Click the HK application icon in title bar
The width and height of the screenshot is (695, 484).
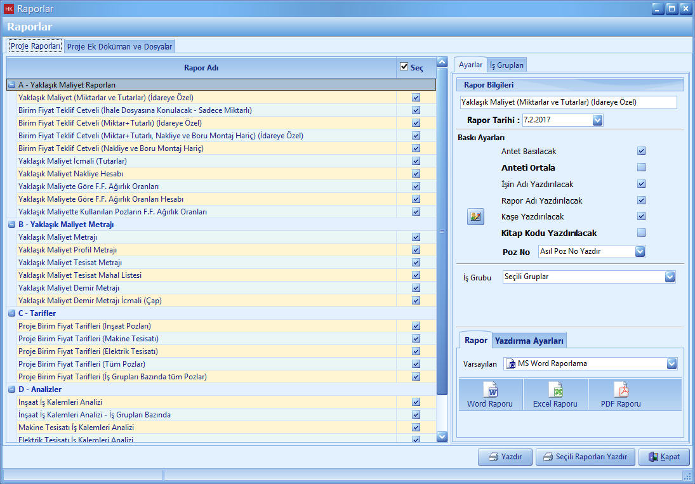click(x=9, y=9)
